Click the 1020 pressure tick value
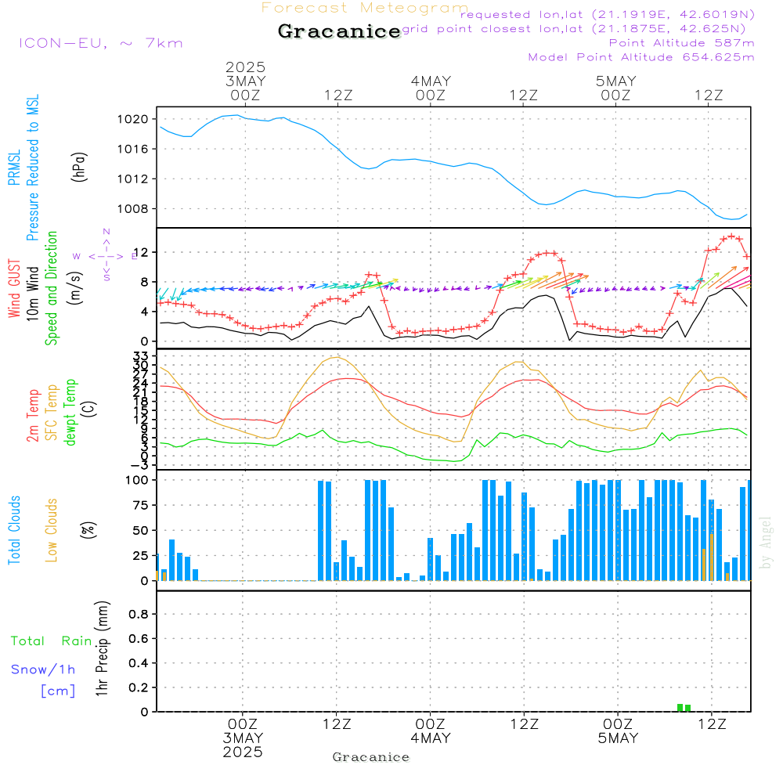783x783 pixels. point(133,119)
